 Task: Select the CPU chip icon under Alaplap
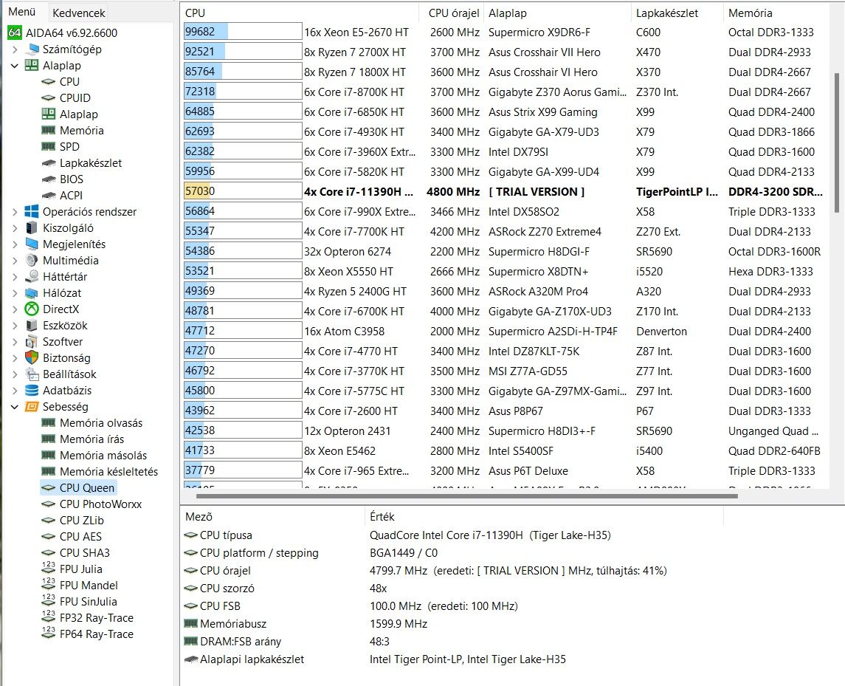(49, 81)
